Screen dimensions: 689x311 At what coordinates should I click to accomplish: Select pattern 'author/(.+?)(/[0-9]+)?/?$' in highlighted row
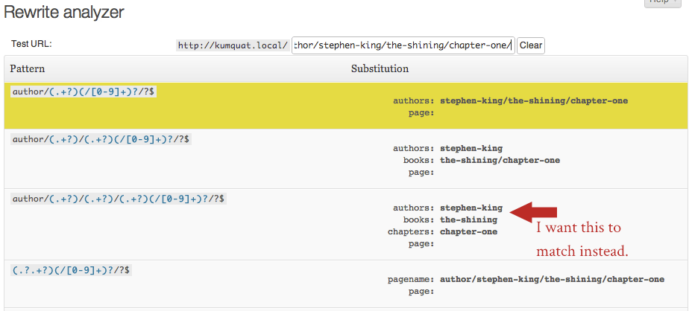(x=83, y=92)
